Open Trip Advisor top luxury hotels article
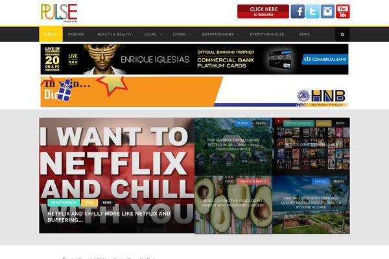The height and width of the screenshot is (259, 389). [x=233, y=144]
